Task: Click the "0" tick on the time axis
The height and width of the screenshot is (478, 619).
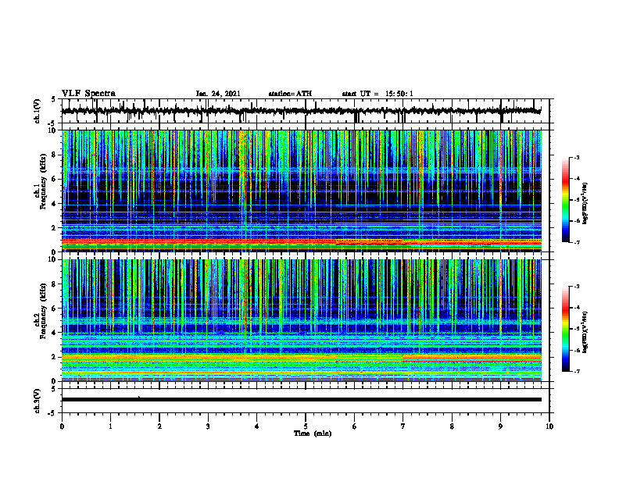Action: coord(62,426)
